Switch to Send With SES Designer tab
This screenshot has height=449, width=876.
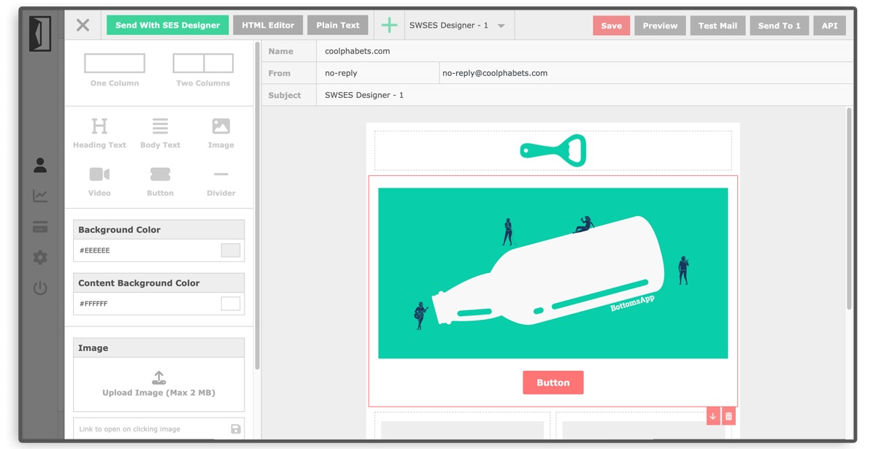pyautogui.click(x=167, y=26)
